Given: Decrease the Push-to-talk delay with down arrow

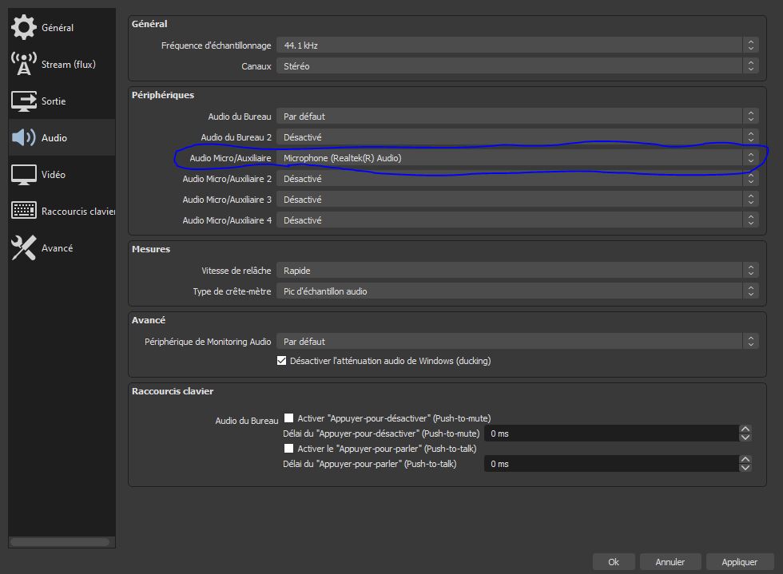Looking at the screenshot, I should (745, 468).
